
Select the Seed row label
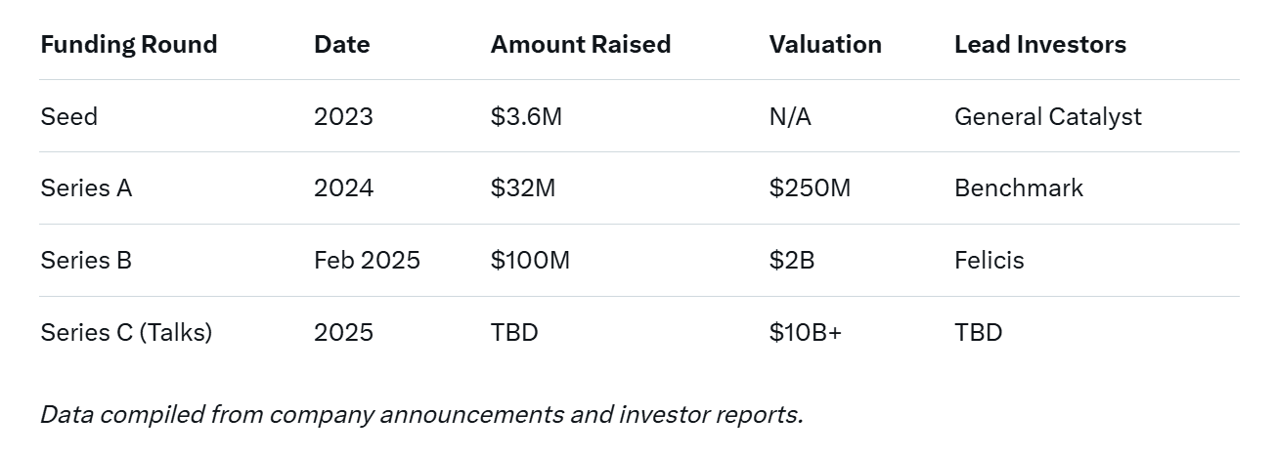(68, 117)
